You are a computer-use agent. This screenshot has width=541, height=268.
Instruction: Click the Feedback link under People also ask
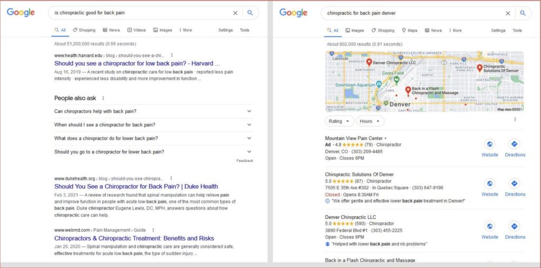coord(244,160)
